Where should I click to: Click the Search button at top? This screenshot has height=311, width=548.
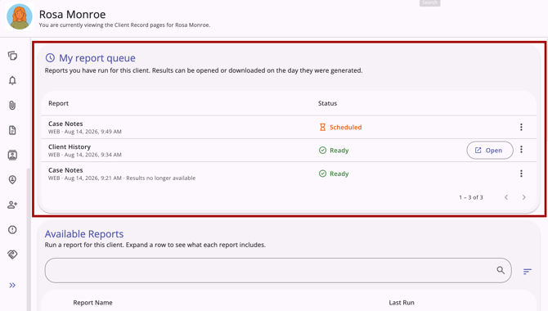click(430, 2)
